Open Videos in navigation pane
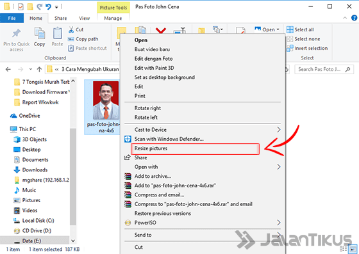The width and height of the screenshot is (359, 254). (x=26, y=210)
